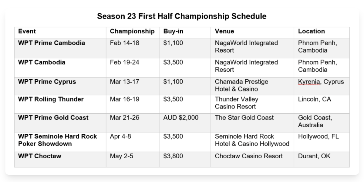Viewport: 364px width, 182px height.
Task: Click the Thunder Valley Casino Resort venue
Action: pos(237,103)
